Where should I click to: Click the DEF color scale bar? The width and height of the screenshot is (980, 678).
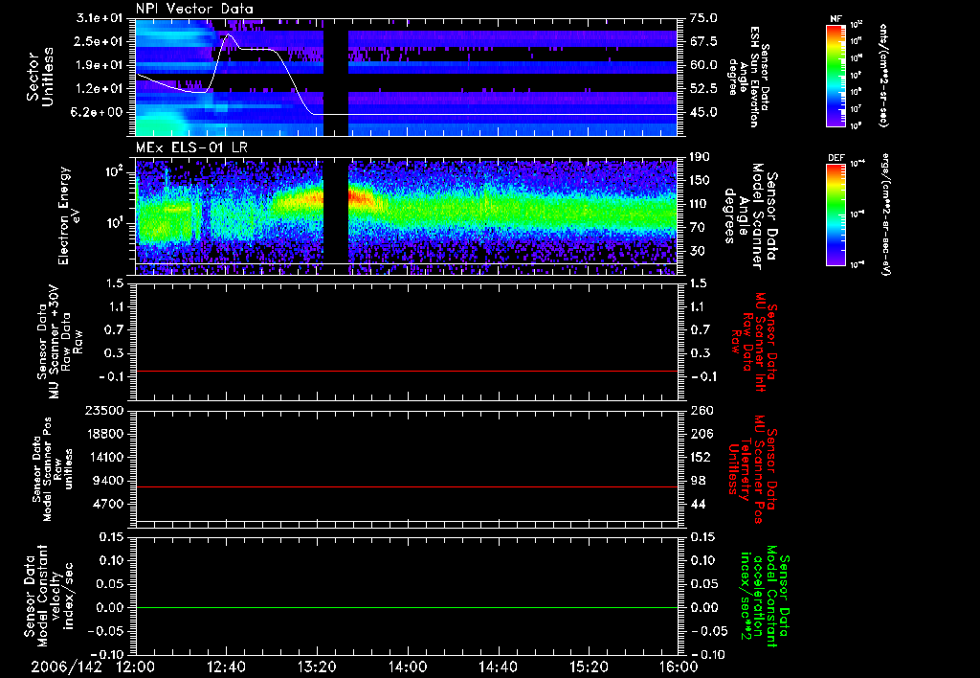pos(835,213)
